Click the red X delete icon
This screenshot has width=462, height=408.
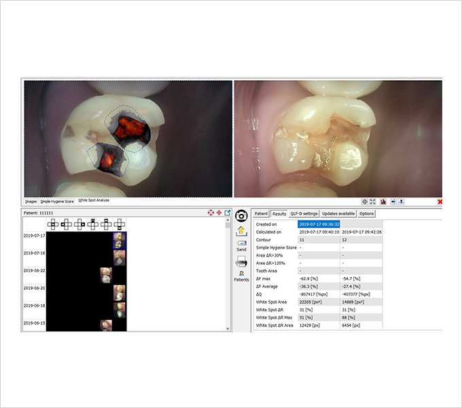[440, 202]
